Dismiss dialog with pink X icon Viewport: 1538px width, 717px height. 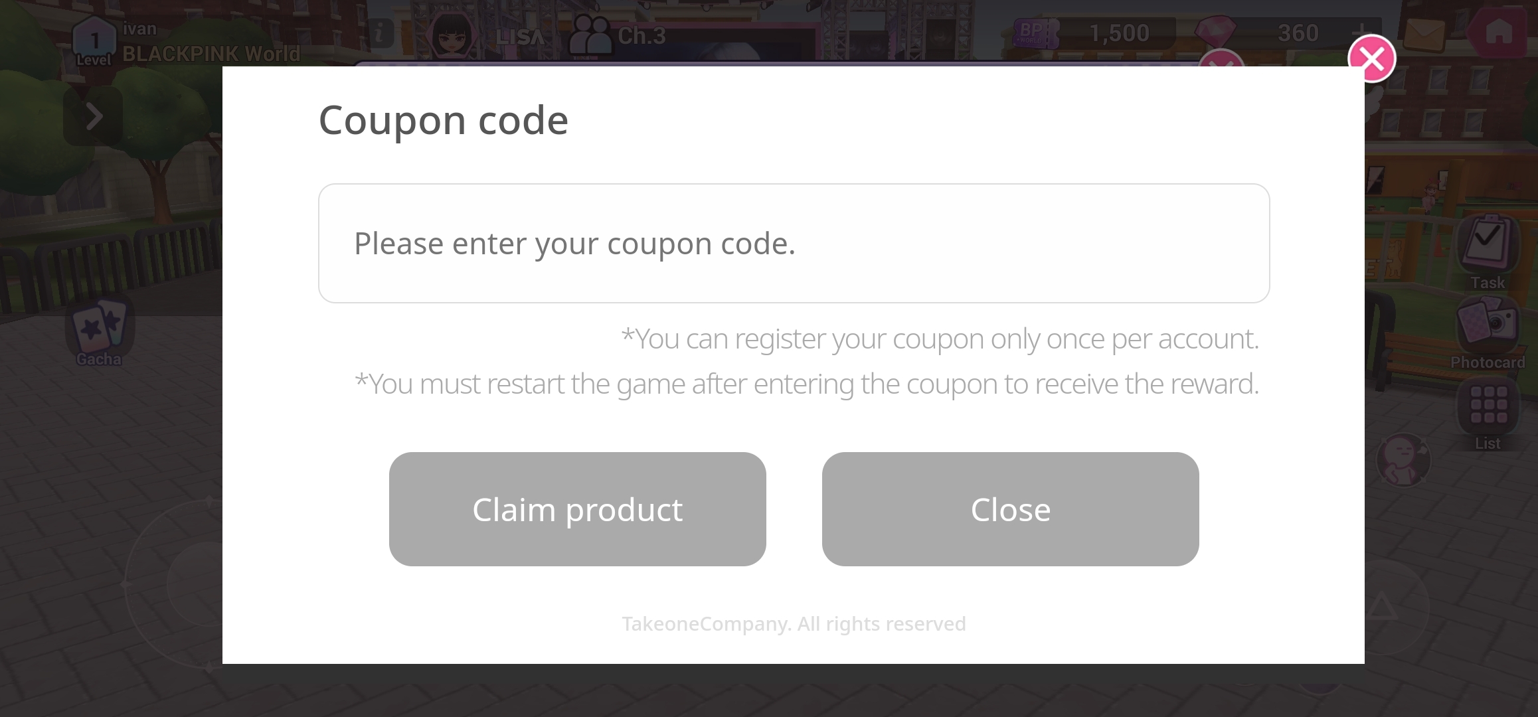[1372, 58]
